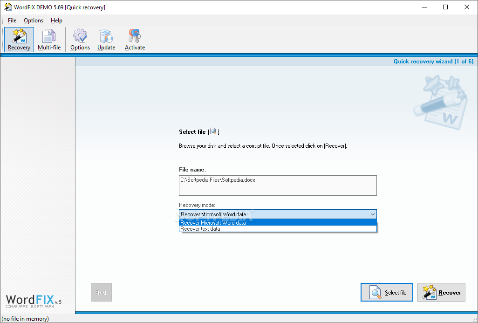Close the WordFIX window
The height and width of the screenshot is (323, 478).
tap(467, 7)
